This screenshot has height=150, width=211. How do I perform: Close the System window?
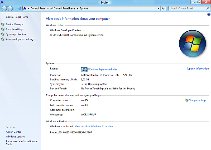[206, 2]
